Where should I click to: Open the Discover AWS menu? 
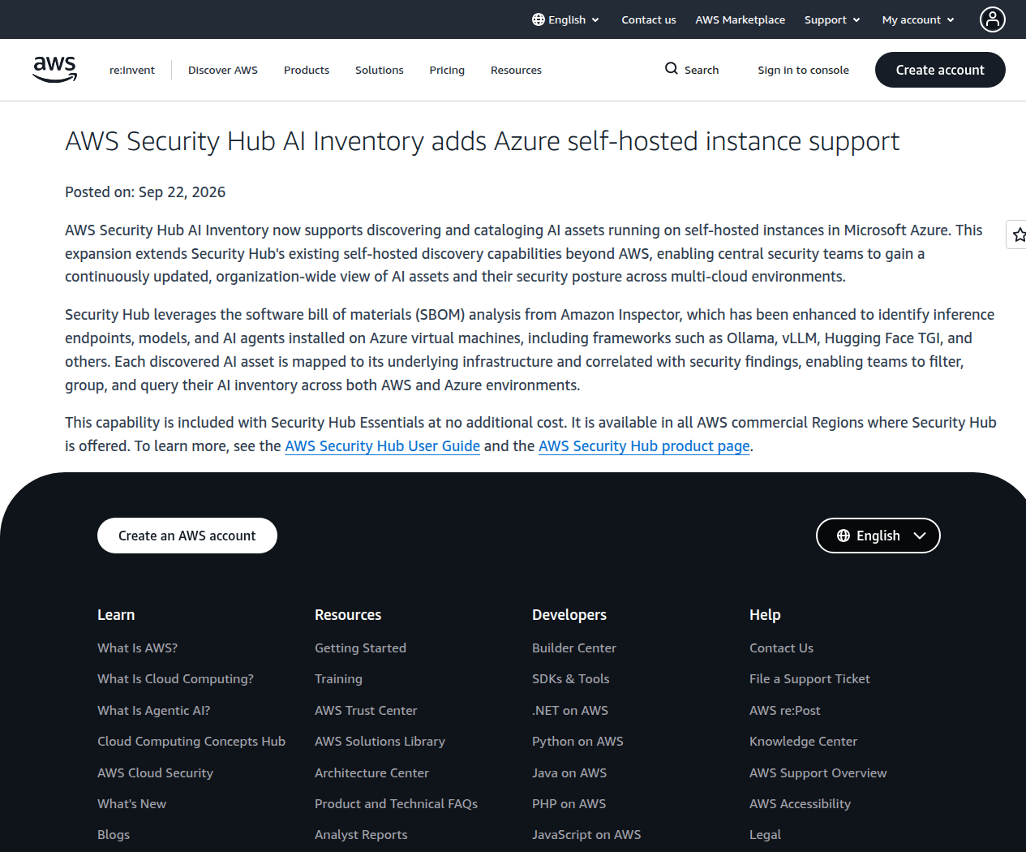pyautogui.click(x=223, y=70)
